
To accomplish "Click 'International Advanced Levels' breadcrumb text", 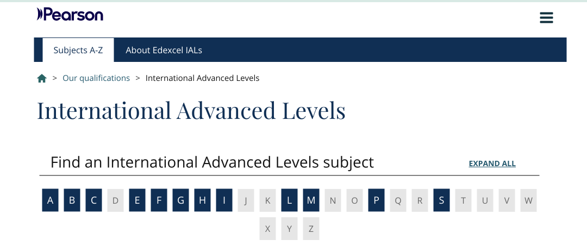I will click(x=202, y=78).
